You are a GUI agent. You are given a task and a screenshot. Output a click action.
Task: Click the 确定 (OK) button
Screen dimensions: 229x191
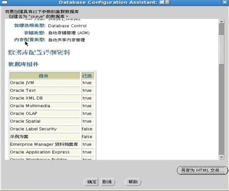pos(91,182)
